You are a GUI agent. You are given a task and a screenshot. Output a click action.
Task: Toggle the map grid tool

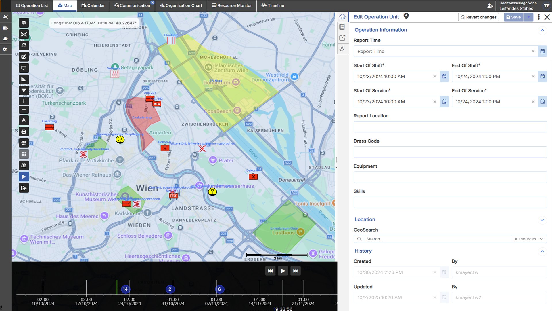click(24, 154)
